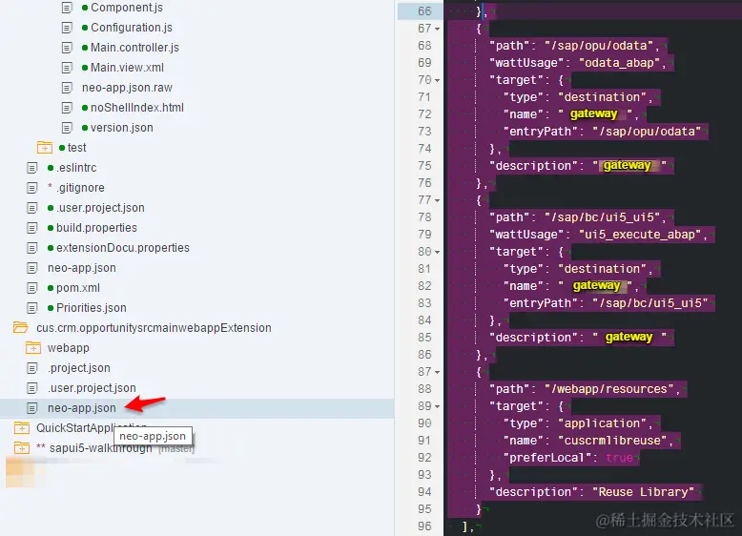Select cus.crm.opportunitysrcmainwebappExtension project
Image resolution: width=742 pixels, height=536 pixels.
154,328
